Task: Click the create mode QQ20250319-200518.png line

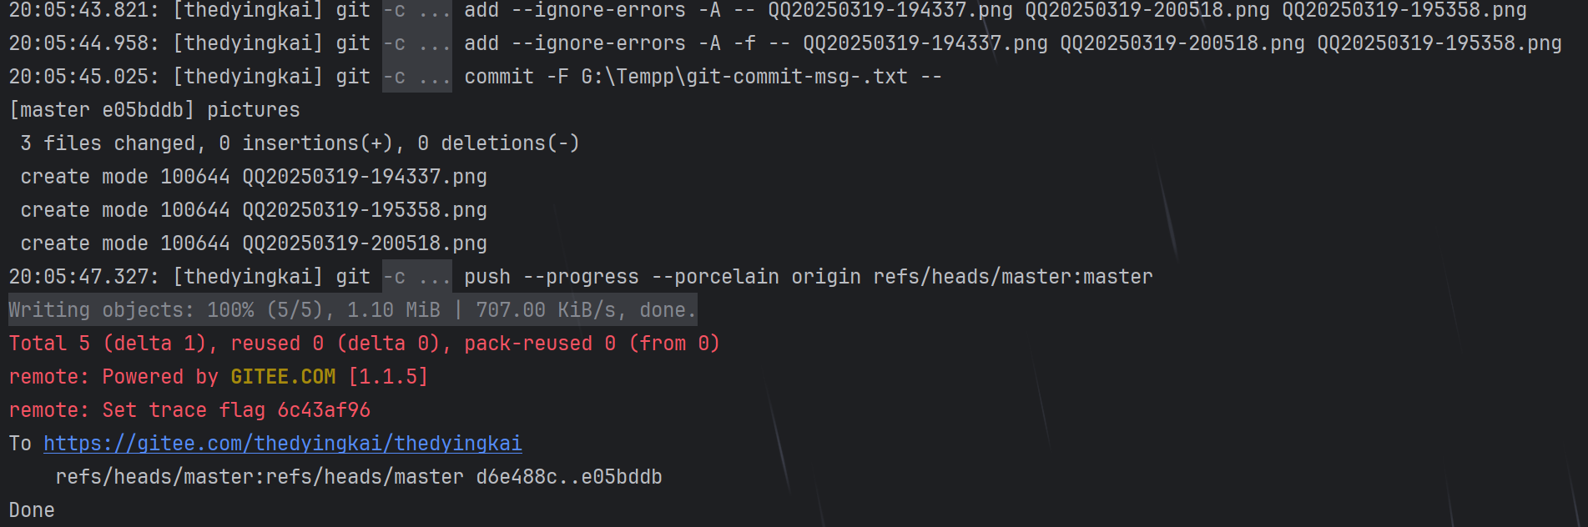Action: 254,243
